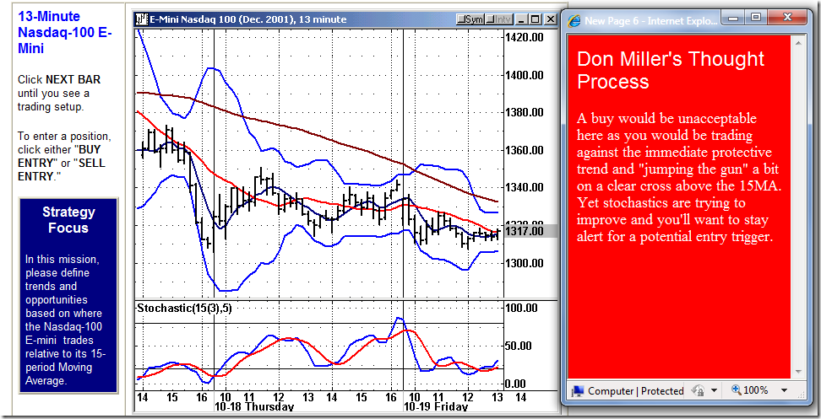Click the 'Stochastic(15(3),5)' indicator label
This screenshot has height=419, width=821.
[184, 309]
